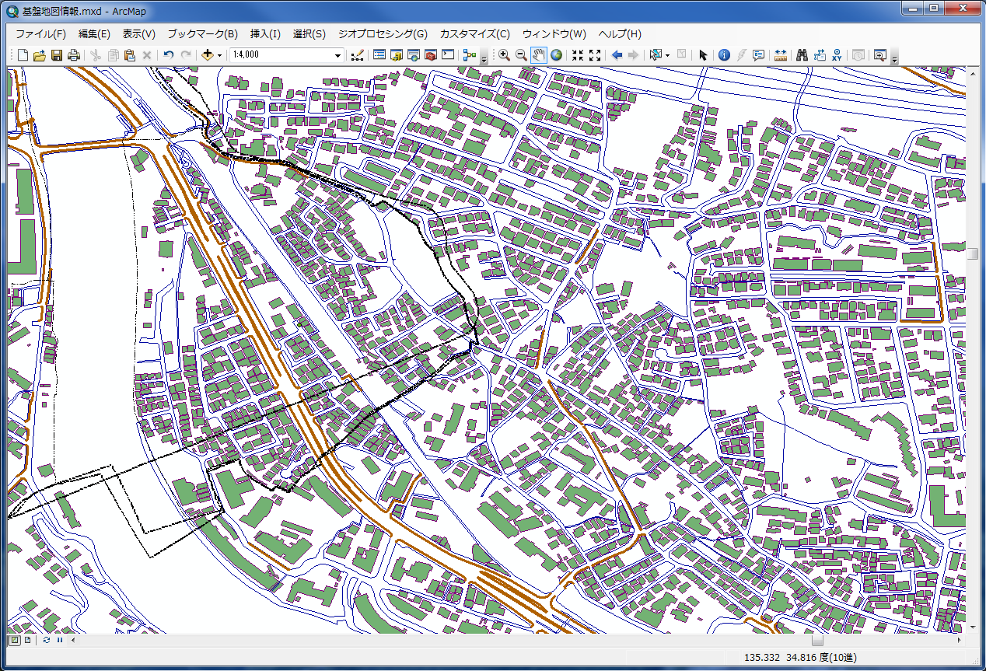Open the Editor toolbar icon
This screenshot has height=671, width=986.
357,55
